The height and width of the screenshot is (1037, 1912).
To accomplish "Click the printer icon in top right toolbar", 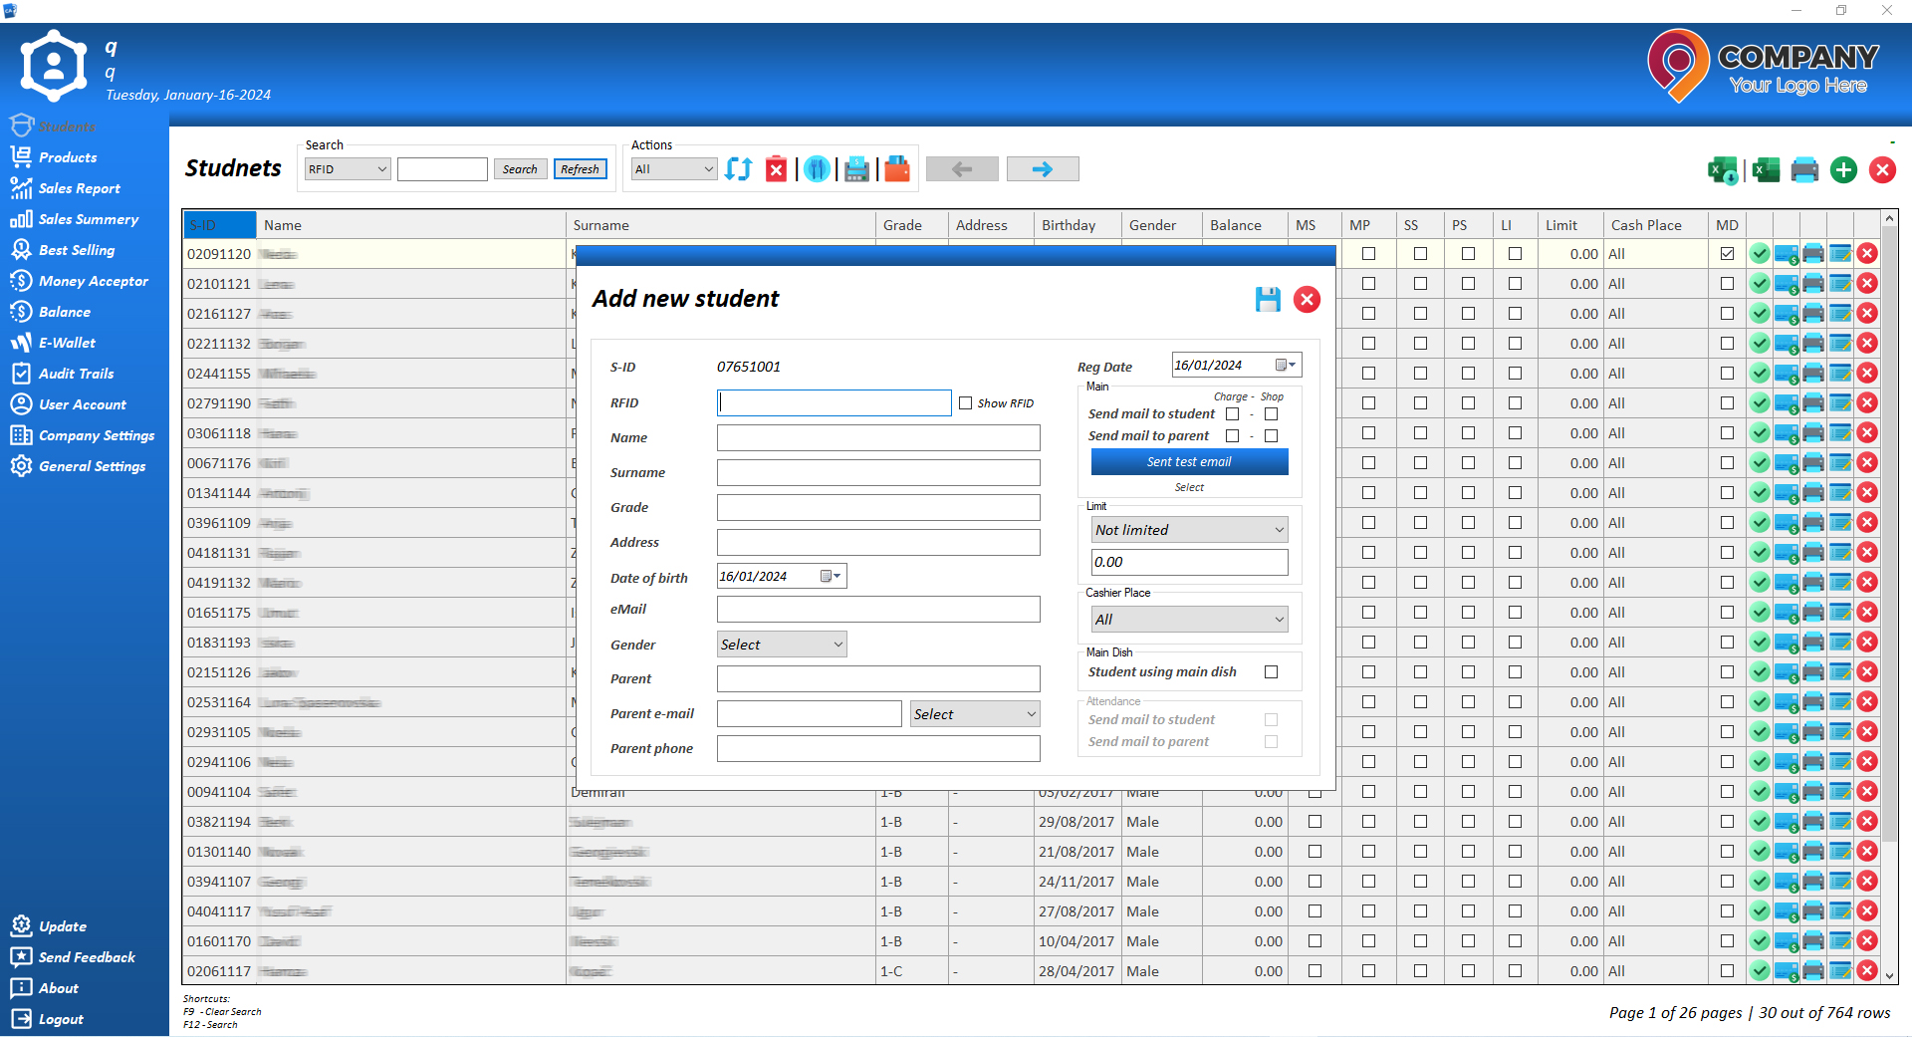I will [1803, 170].
